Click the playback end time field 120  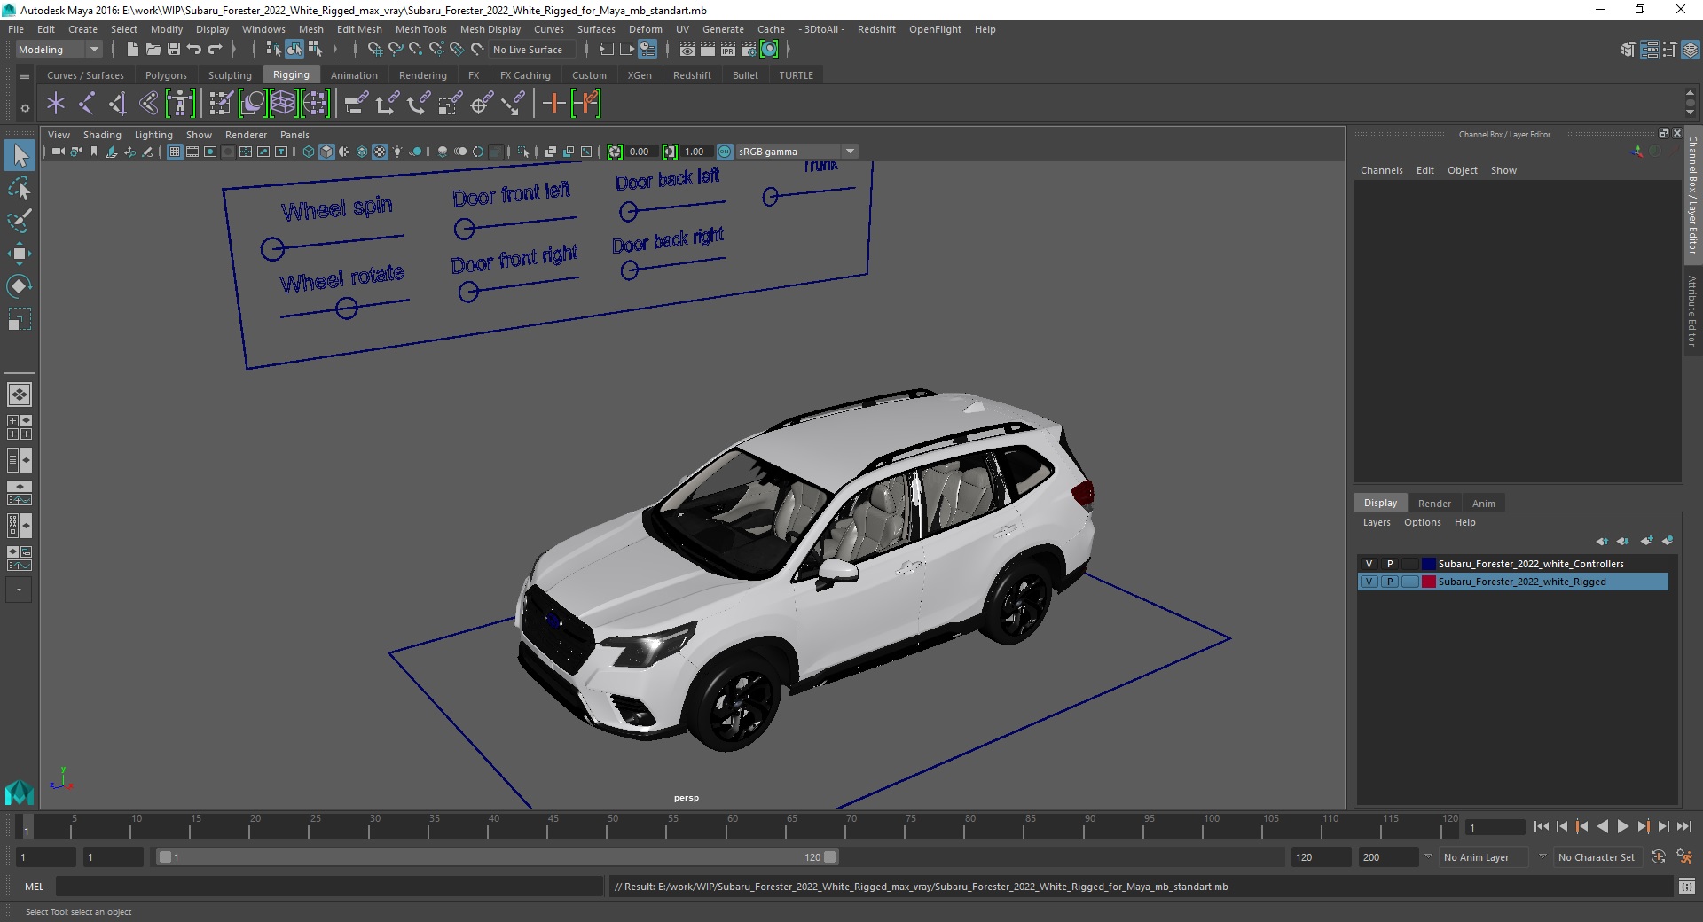1320,857
